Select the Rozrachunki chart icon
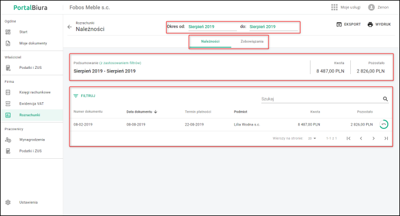The image size is (400, 216). [x=8, y=115]
